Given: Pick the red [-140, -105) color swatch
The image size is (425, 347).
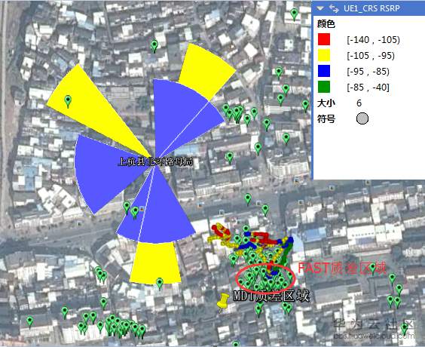Looking at the screenshot, I should pyautogui.click(x=324, y=39).
